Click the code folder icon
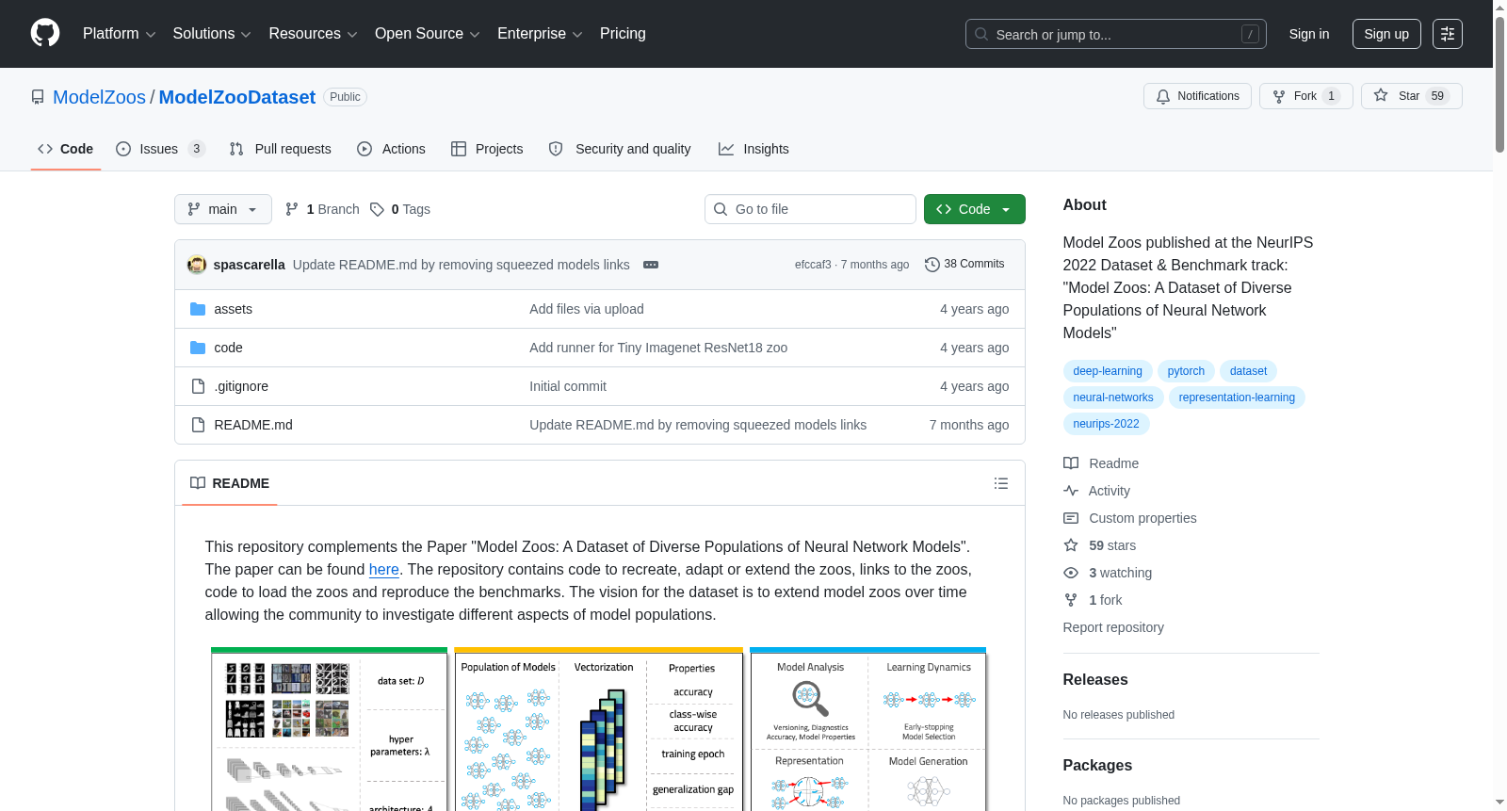The width and height of the screenshot is (1507, 811). (x=198, y=348)
